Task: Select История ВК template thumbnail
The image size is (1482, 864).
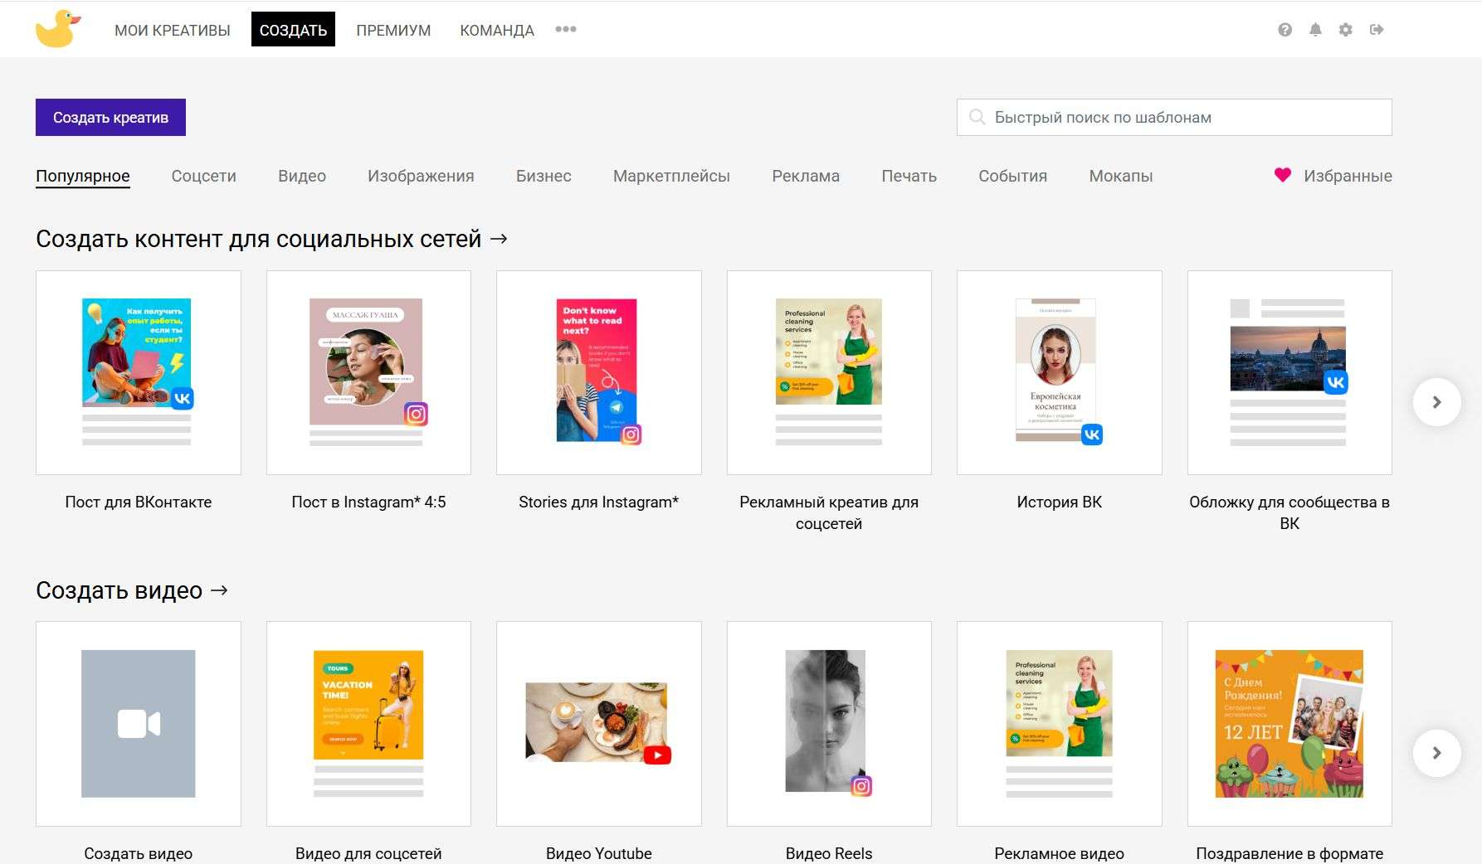Action: coord(1060,372)
